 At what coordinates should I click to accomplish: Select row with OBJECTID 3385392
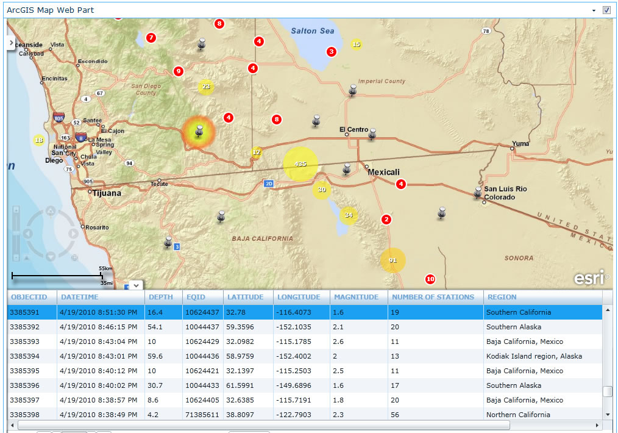pyautogui.click(x=305, y=327)
